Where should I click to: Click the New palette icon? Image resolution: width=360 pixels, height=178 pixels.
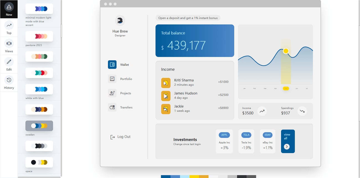tap(9, 7)
